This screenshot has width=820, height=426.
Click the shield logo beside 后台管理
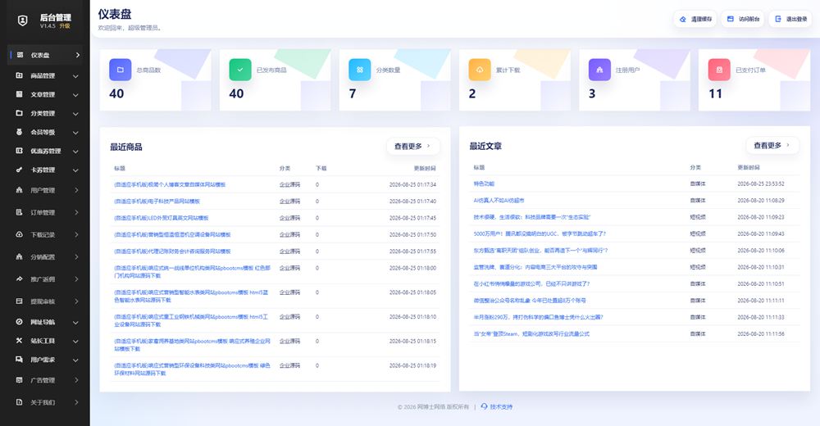(x=22, y=20)
